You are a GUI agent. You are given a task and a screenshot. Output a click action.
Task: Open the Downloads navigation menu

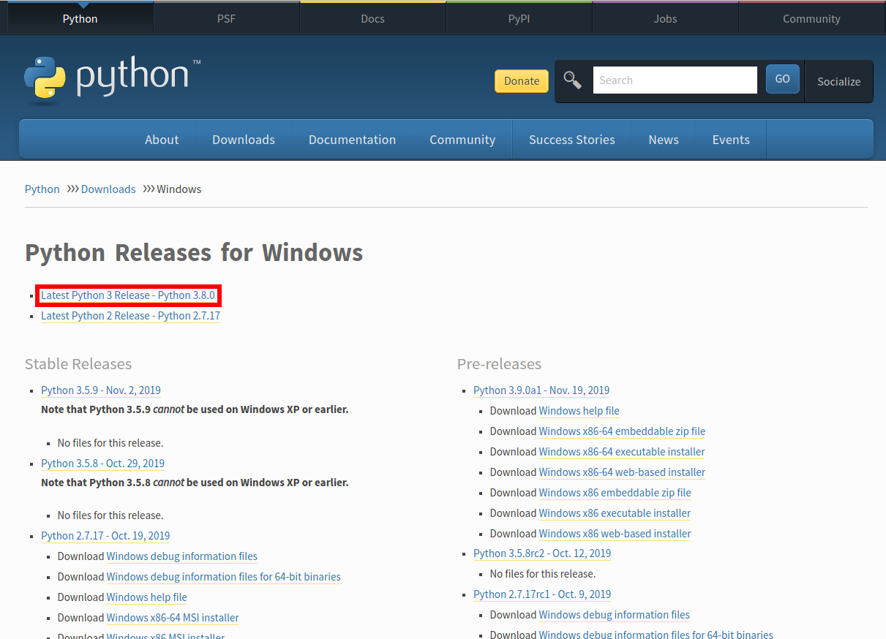[244, 140]
